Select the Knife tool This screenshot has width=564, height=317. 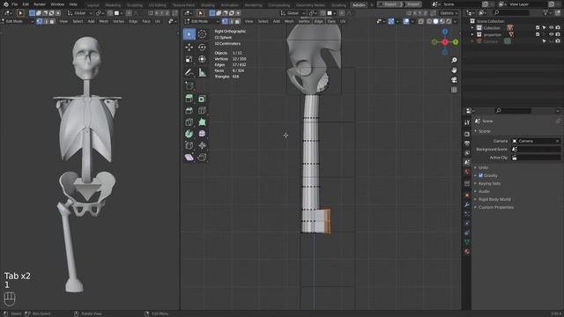click(189, 122)
